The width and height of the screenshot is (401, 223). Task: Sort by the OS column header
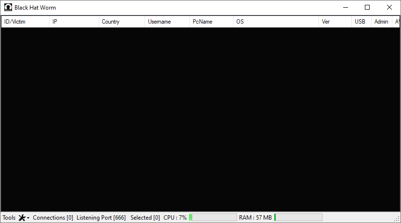[276, 22]
